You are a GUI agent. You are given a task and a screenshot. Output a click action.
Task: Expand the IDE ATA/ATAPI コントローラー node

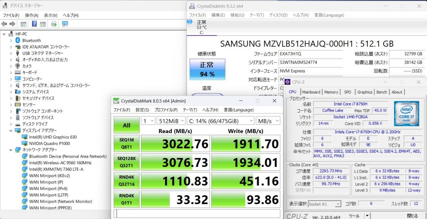pyautogui.click(x=11, y=47)
